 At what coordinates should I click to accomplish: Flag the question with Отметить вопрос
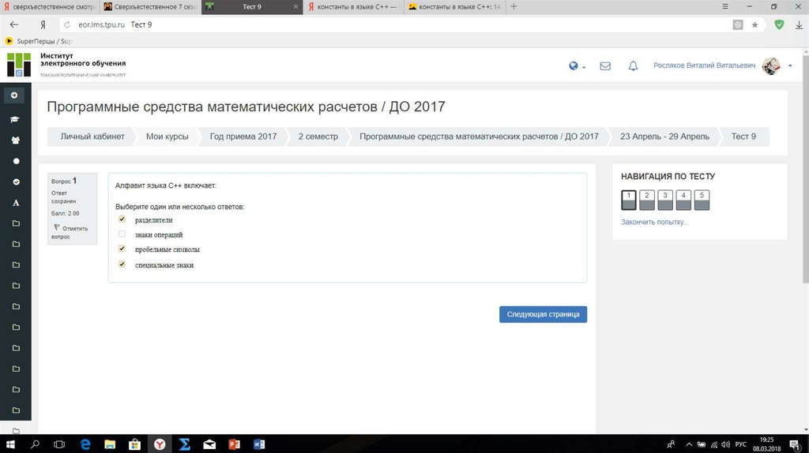(x=70, y=232)
